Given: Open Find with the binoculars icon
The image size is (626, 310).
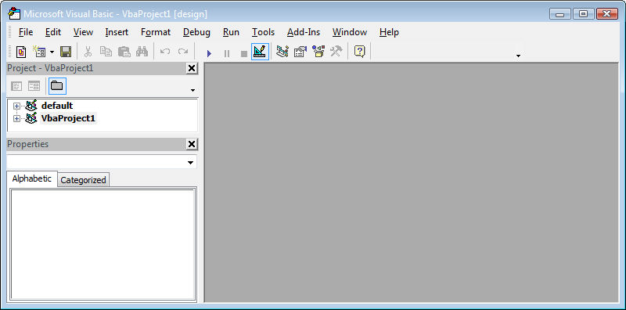Looking at the screenshot, I should tap(142, 52).
